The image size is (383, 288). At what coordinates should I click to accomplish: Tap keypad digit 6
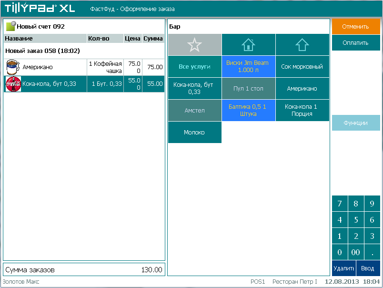[x=372, y=219]
